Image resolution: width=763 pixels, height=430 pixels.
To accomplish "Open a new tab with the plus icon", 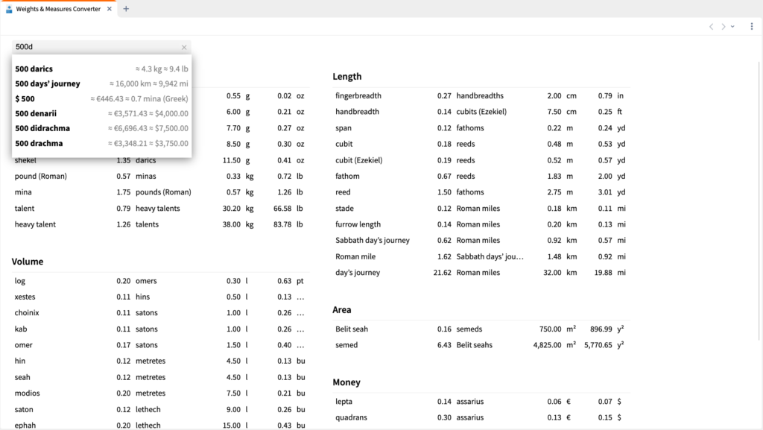I will pos(126,9).
